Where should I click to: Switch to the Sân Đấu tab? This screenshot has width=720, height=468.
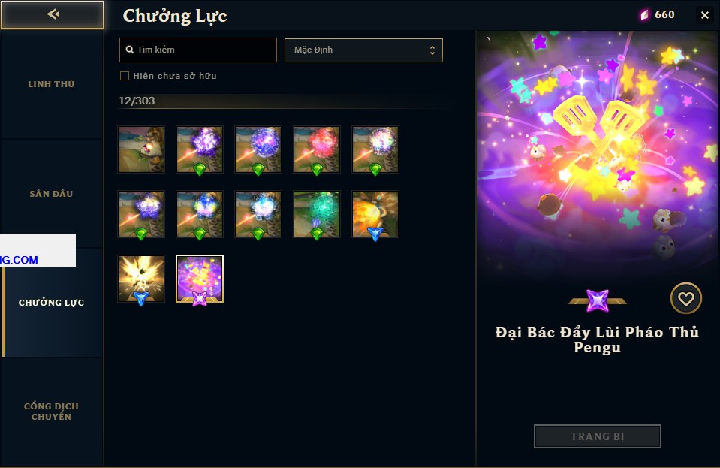pyautogui.click(x=51, y=194)
